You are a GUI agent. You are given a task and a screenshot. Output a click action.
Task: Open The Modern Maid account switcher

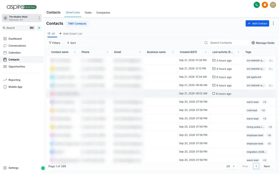(22, 18)
